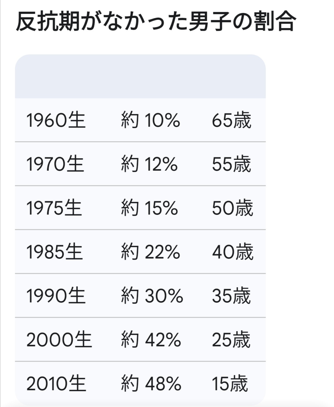Click the 65歳 cell
The image size is (334, 407).
232,120
